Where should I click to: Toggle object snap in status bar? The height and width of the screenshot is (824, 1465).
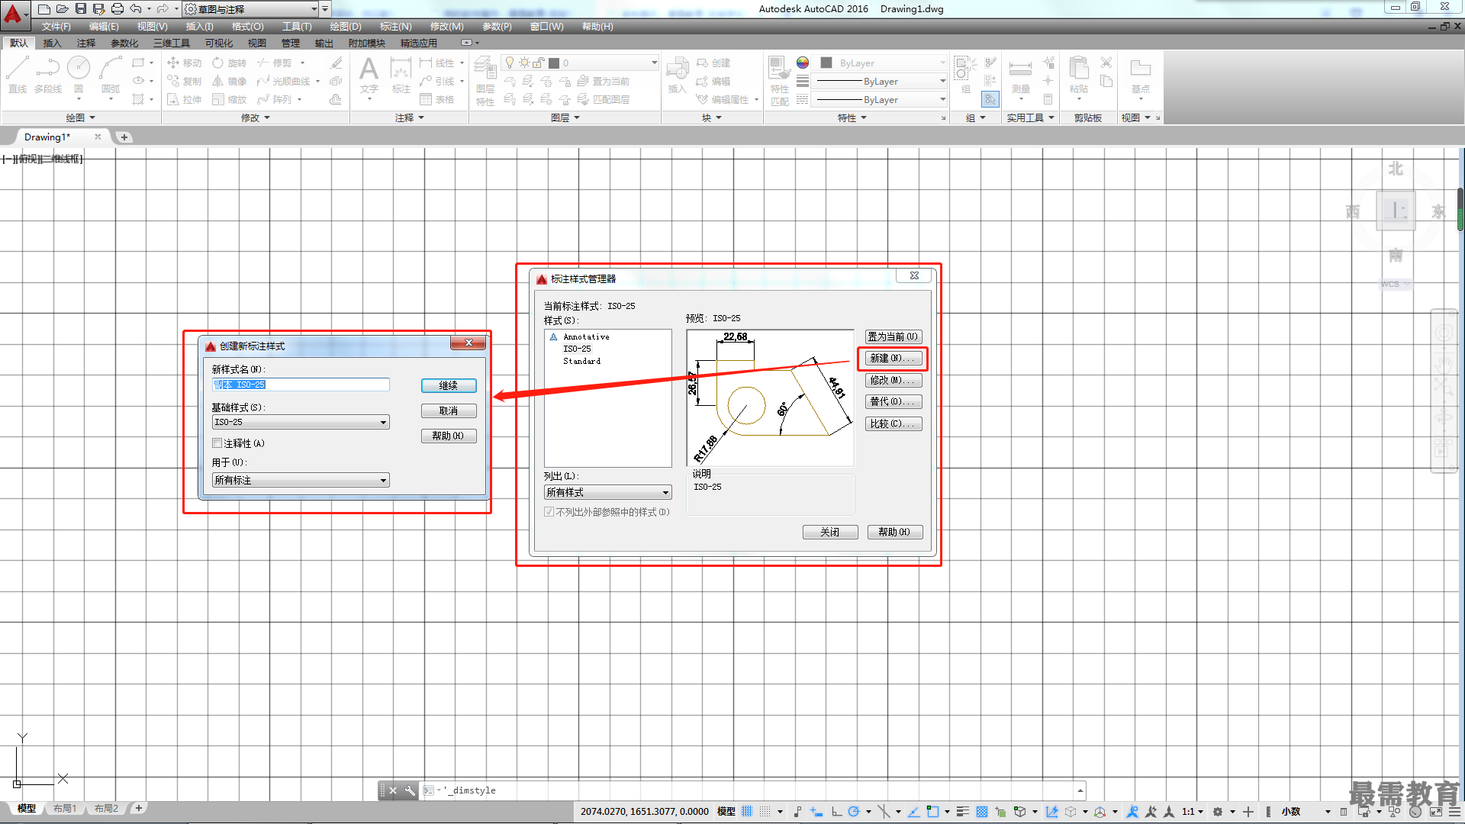(932, 812)
